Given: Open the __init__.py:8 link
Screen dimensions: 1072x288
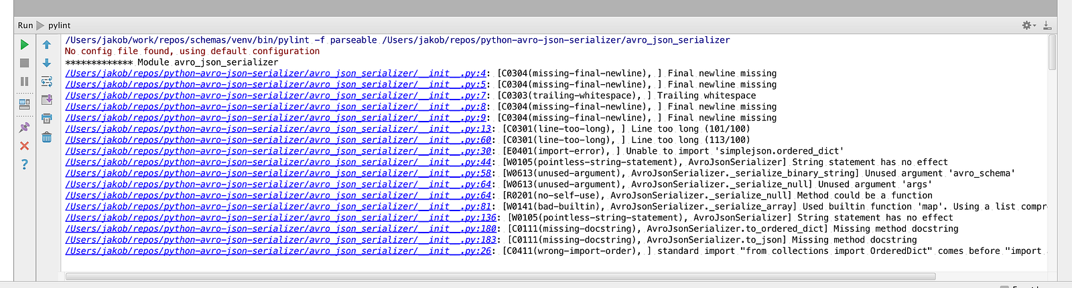Looking at the screenshot, I should coord(276,106).
